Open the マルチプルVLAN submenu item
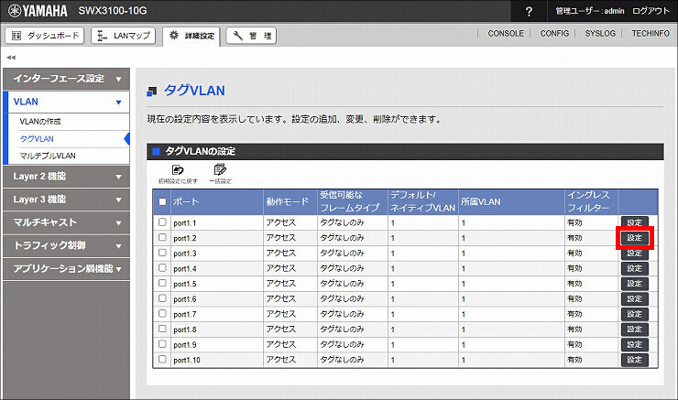 48,156
